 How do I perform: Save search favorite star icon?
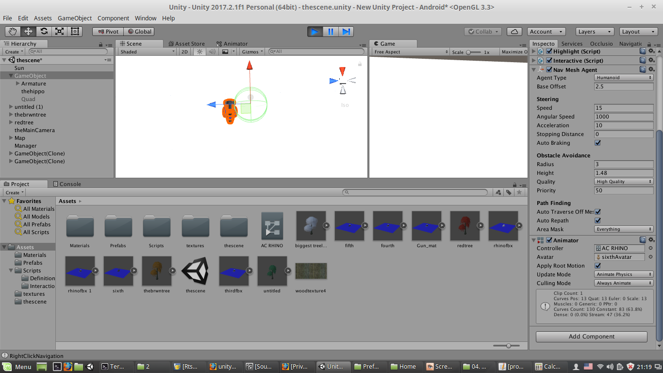(519, 192)
